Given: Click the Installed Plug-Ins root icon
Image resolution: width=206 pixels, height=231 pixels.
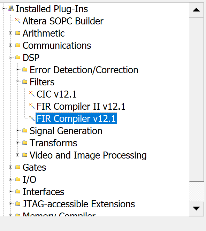Looking at the screenshot, I should [11, 8].
